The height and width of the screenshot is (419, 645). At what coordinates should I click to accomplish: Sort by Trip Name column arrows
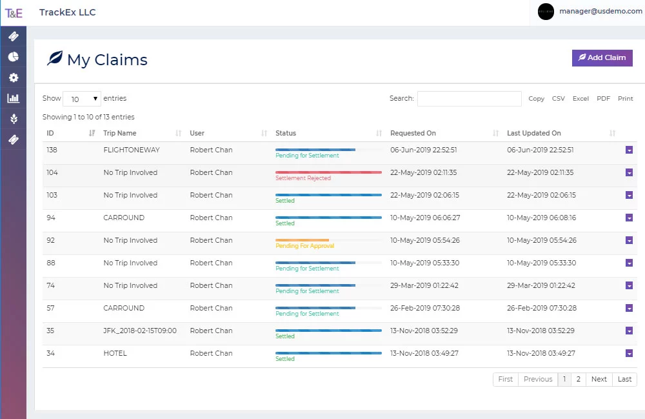179,133
